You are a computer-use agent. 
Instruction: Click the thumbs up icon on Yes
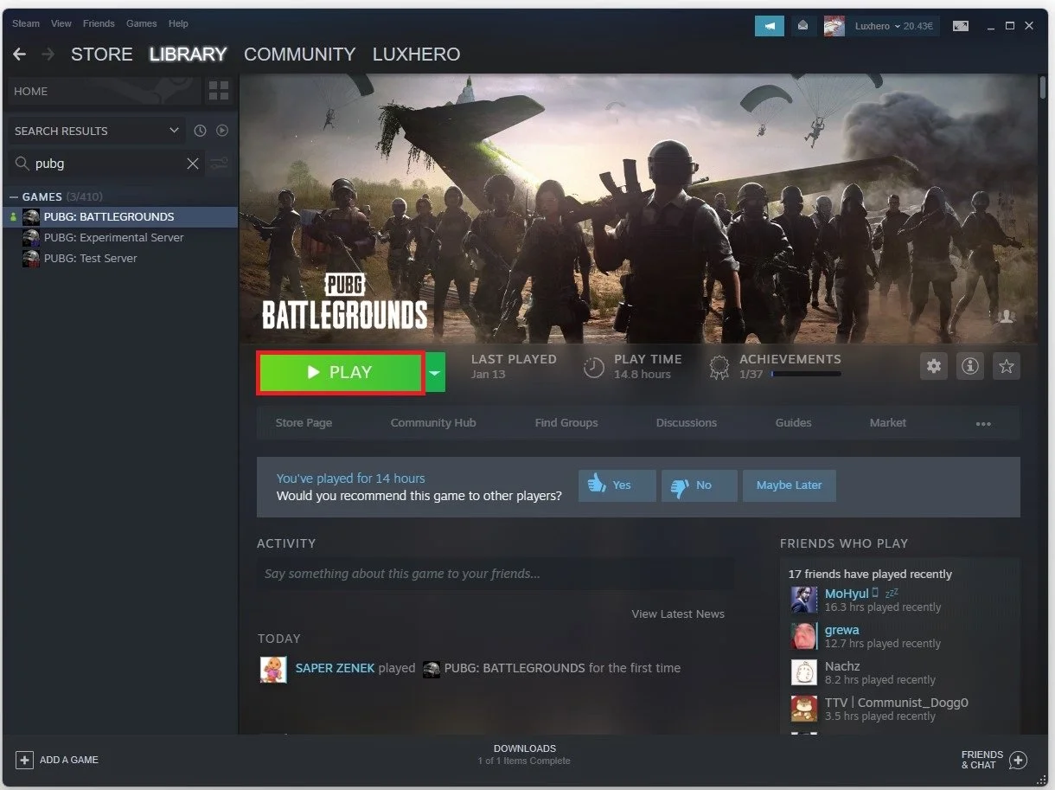pos(595,485)
